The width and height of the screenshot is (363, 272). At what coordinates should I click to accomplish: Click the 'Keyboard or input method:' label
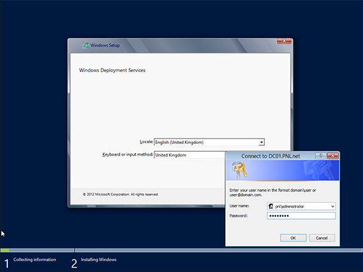point(128,154)
